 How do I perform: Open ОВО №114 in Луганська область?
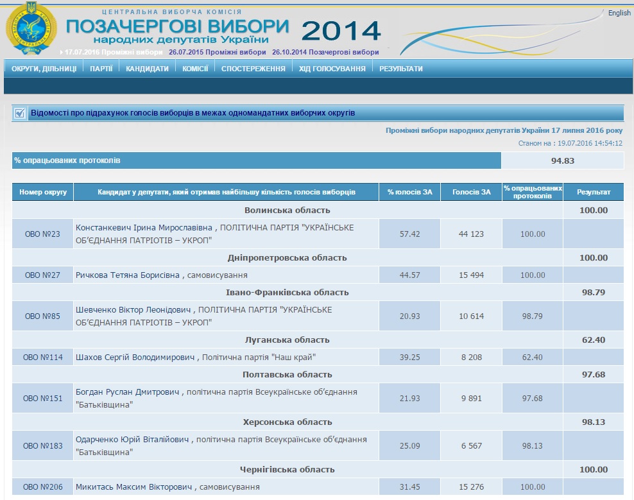[42, 358]
